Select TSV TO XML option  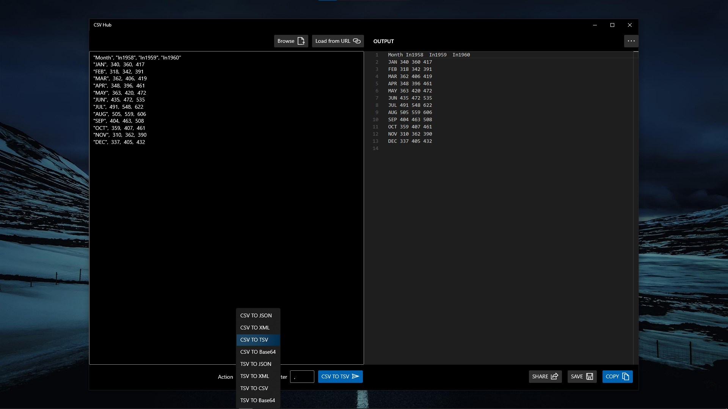[258, 376]
